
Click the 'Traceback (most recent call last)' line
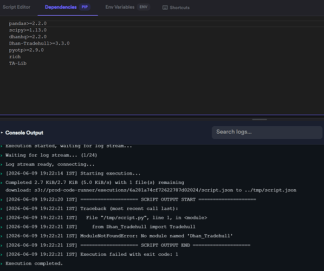(x=92, y=209)
